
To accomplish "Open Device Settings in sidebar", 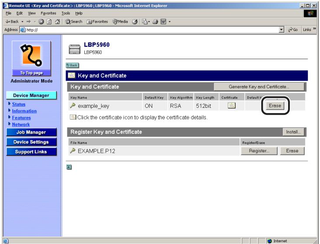I will pos(31,142).
